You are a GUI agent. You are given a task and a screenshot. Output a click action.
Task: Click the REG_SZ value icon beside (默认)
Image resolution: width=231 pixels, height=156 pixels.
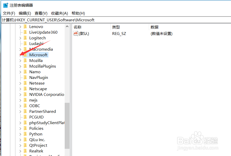(x=75, y=33)
